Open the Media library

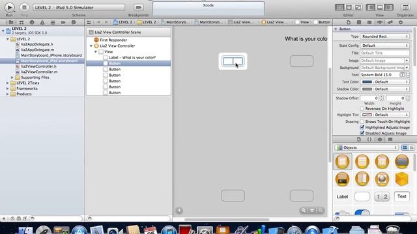[390, 139]
